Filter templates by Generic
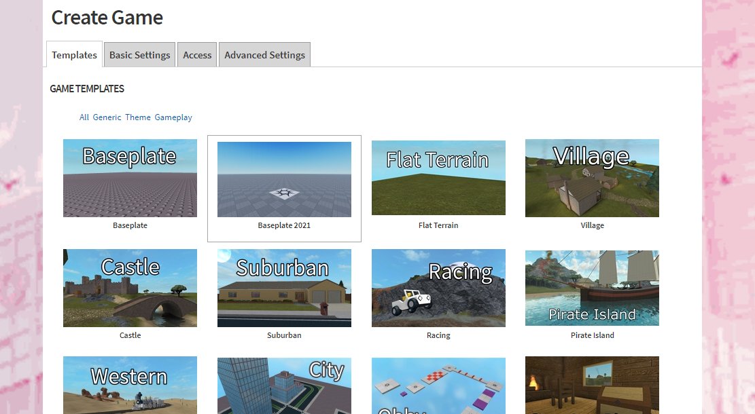 pos(107,117)
